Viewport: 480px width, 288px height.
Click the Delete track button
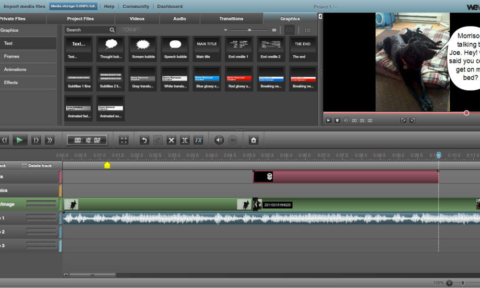click(x=37, y=166)
